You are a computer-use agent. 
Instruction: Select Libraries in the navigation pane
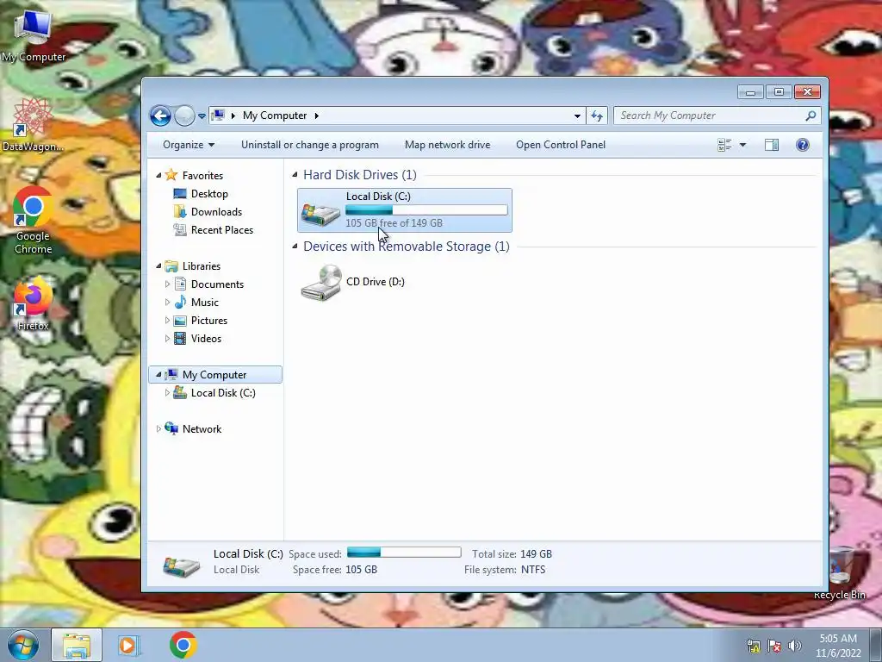click(x=202, y=266)
